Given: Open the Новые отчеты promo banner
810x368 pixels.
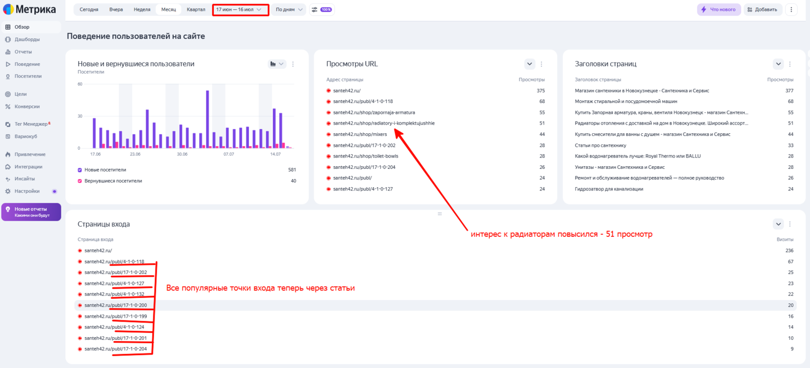Looking at the screenshot, I should [x=31, y=212].
